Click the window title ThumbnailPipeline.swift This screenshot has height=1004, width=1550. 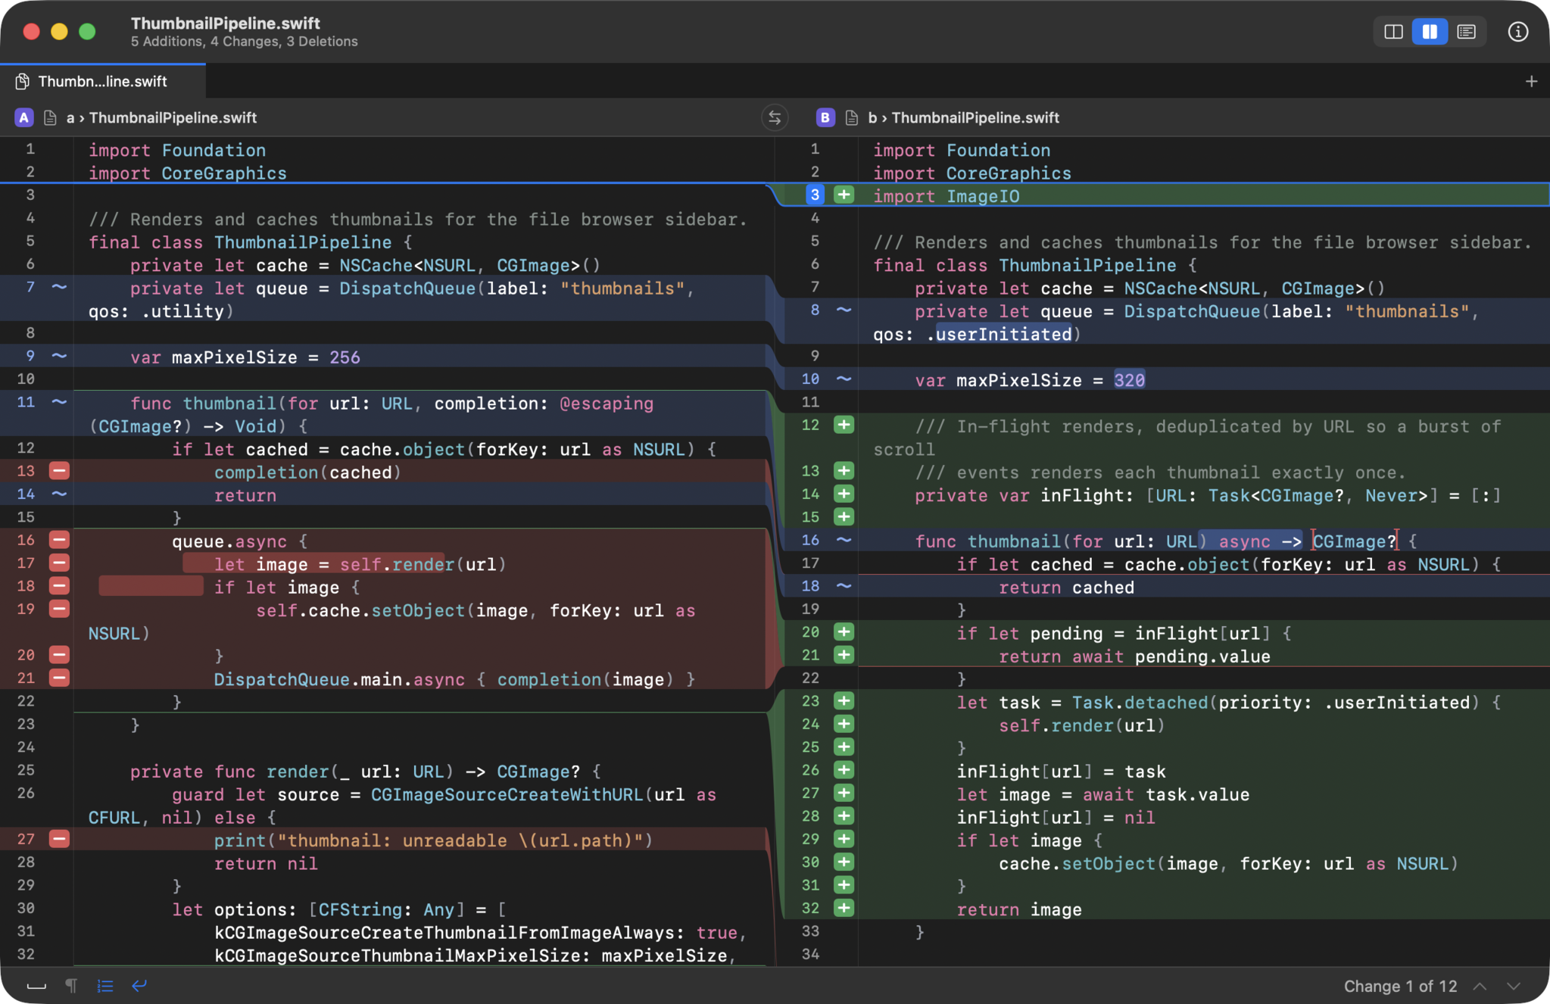click(225, 23)
